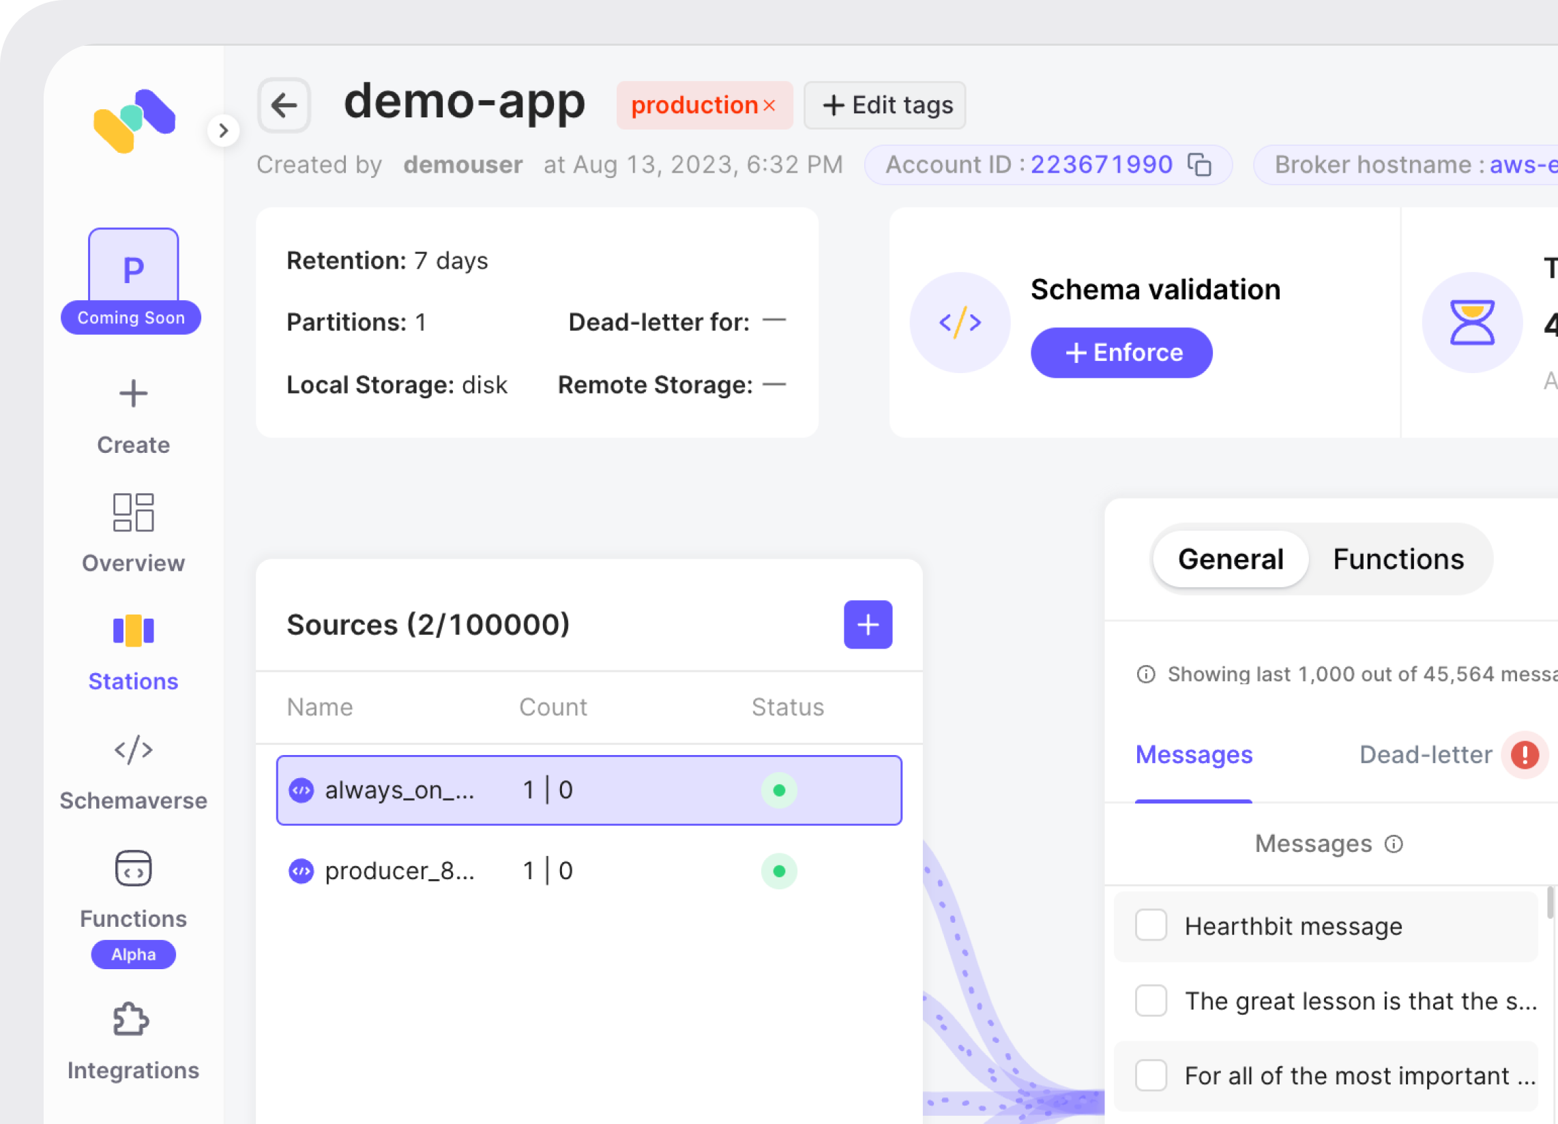The image size is (1558, 1124).
Task: Click the Edit tags button
Action: click(885, 105)
